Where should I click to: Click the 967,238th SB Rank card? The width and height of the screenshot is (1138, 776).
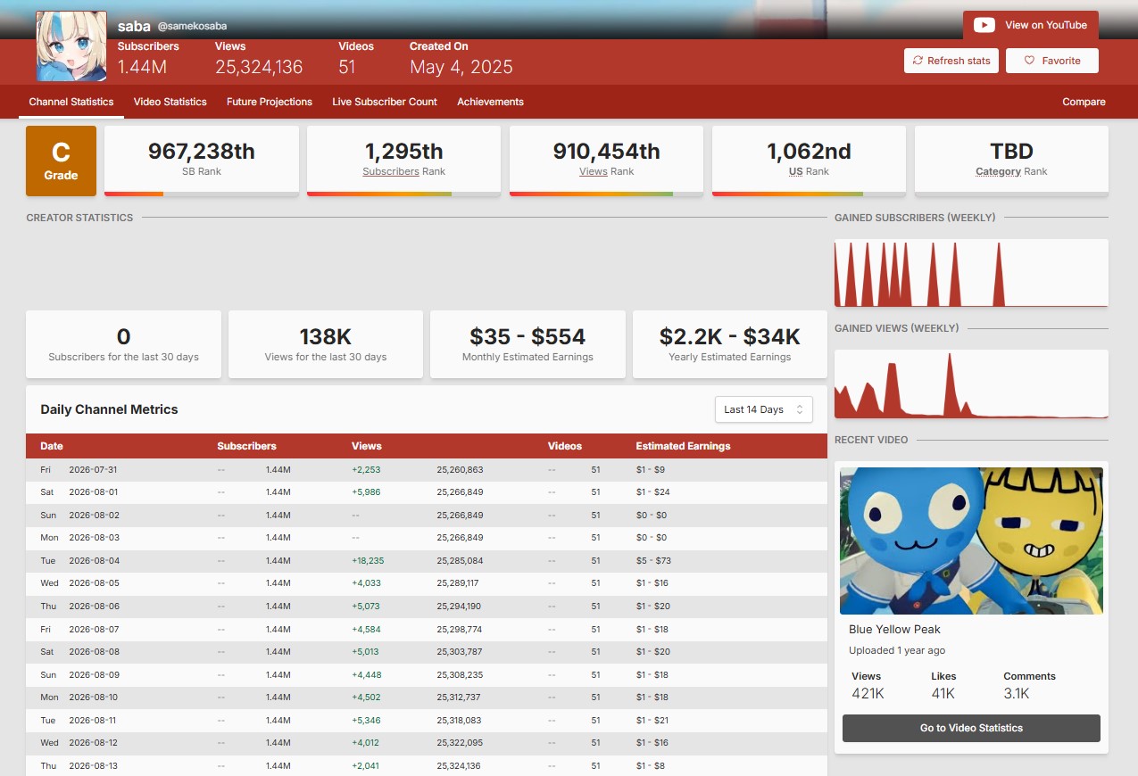pyautogui.click(x=202, y=161)
